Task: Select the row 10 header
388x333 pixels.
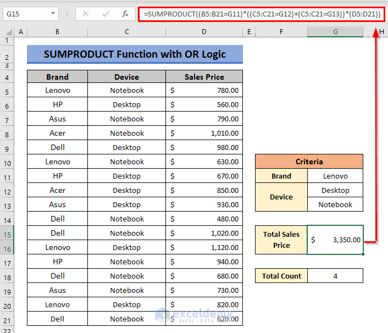Action: 7,162
